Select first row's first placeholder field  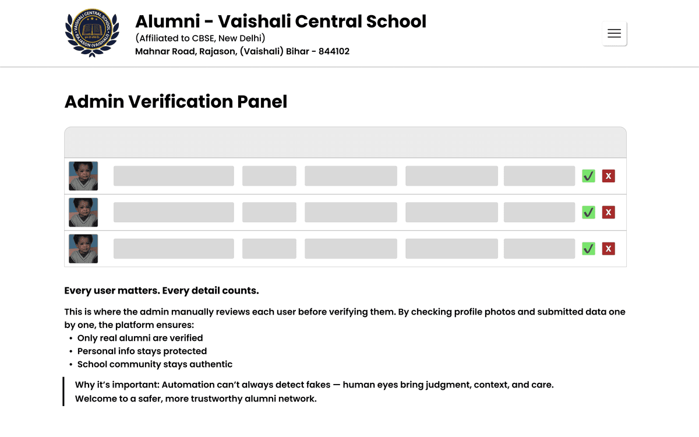[174, 176]
